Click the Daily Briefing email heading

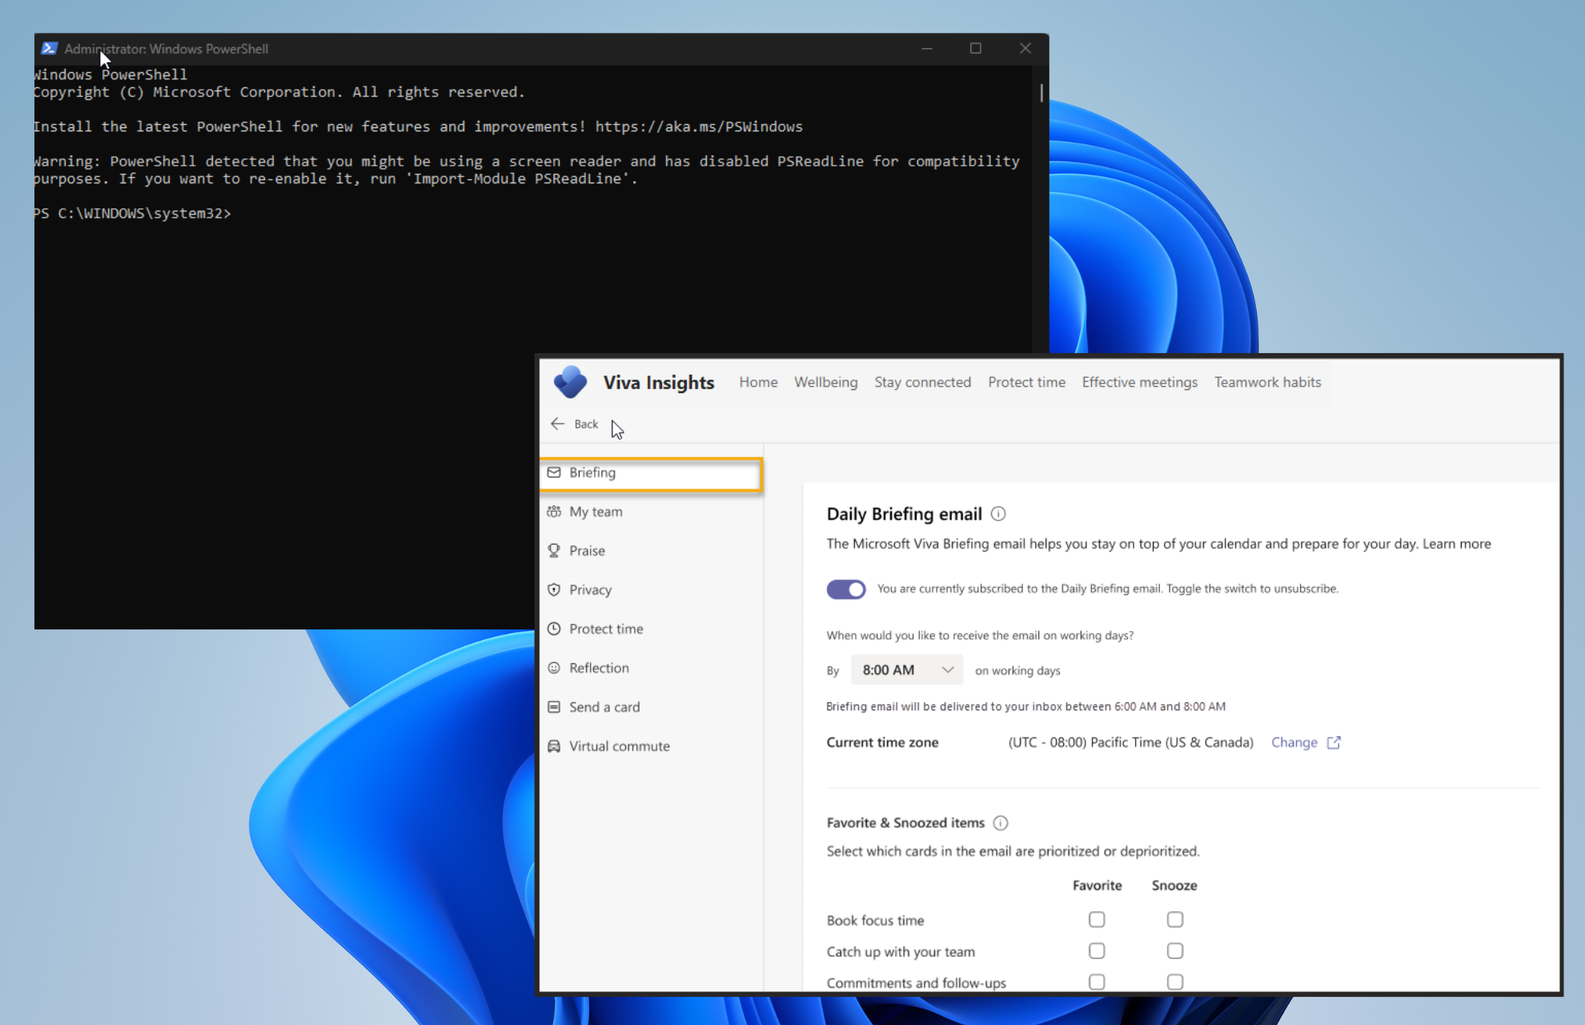904,514
